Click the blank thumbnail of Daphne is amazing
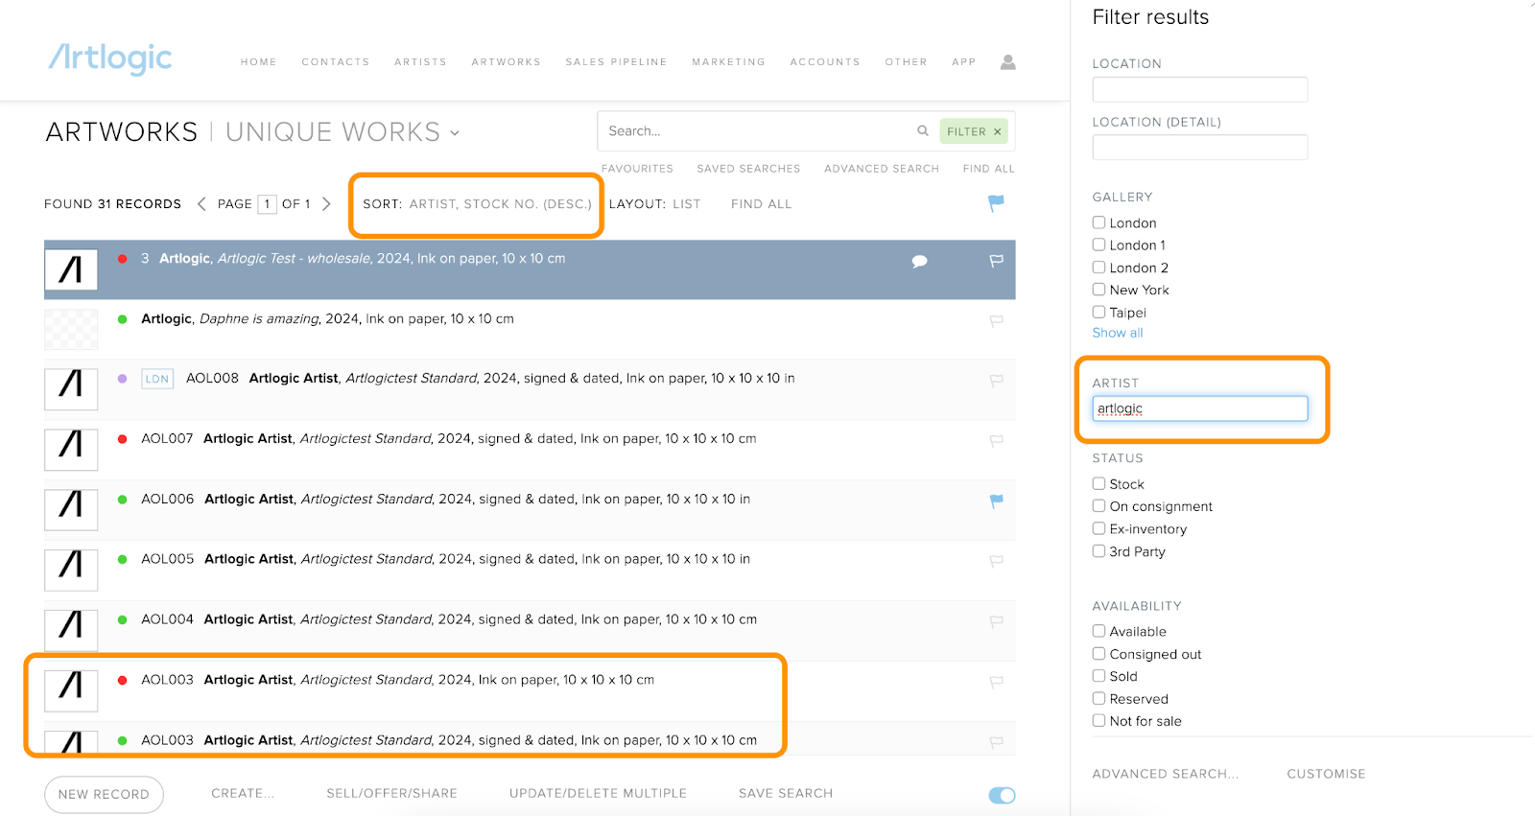The height and width of the screenshot is (816, 1535). tap(71, 329)
